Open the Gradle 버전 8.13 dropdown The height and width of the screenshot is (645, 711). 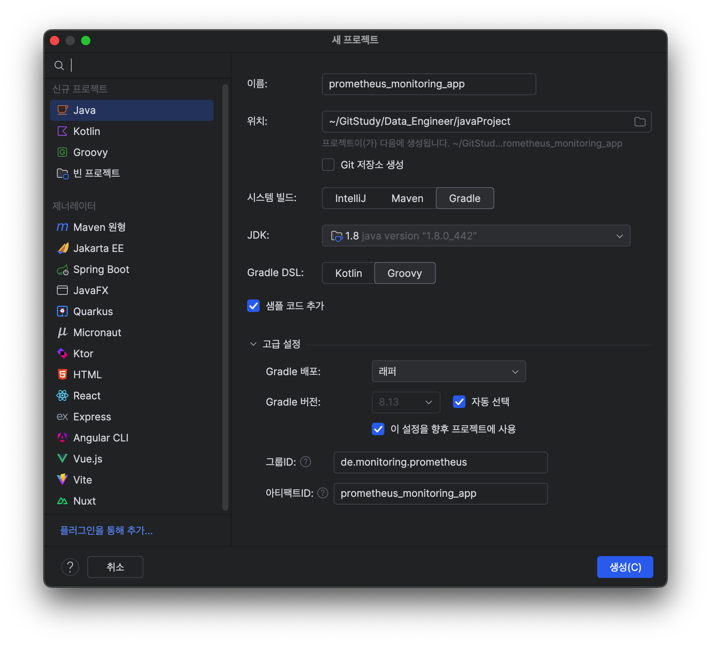click(406, 402)
